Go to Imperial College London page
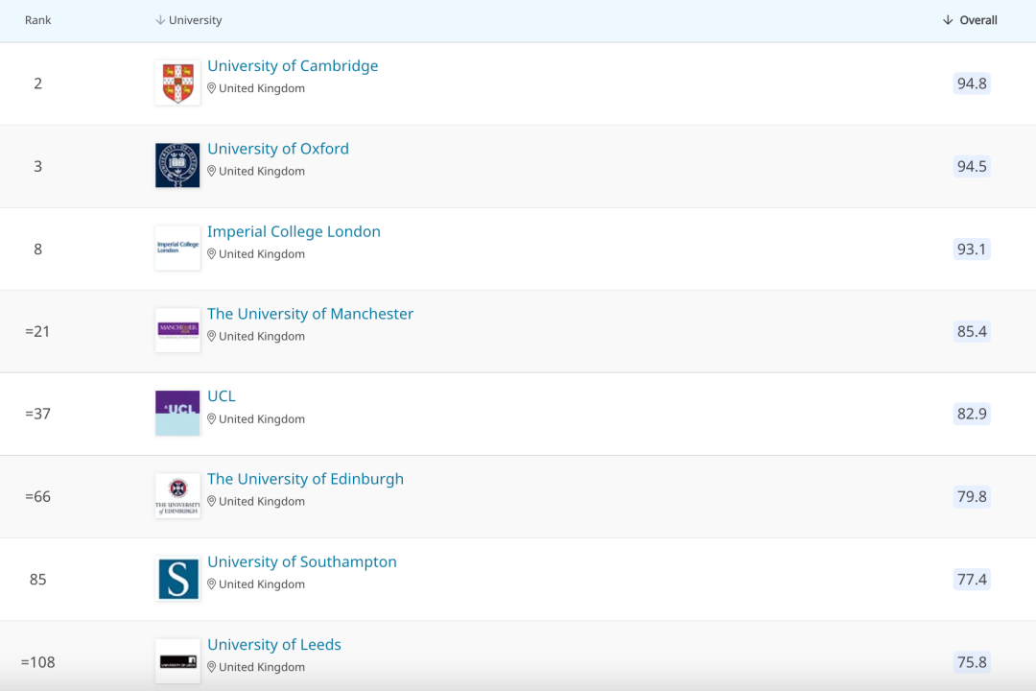This screenshot has width=1036, height=691. (294, 231)
